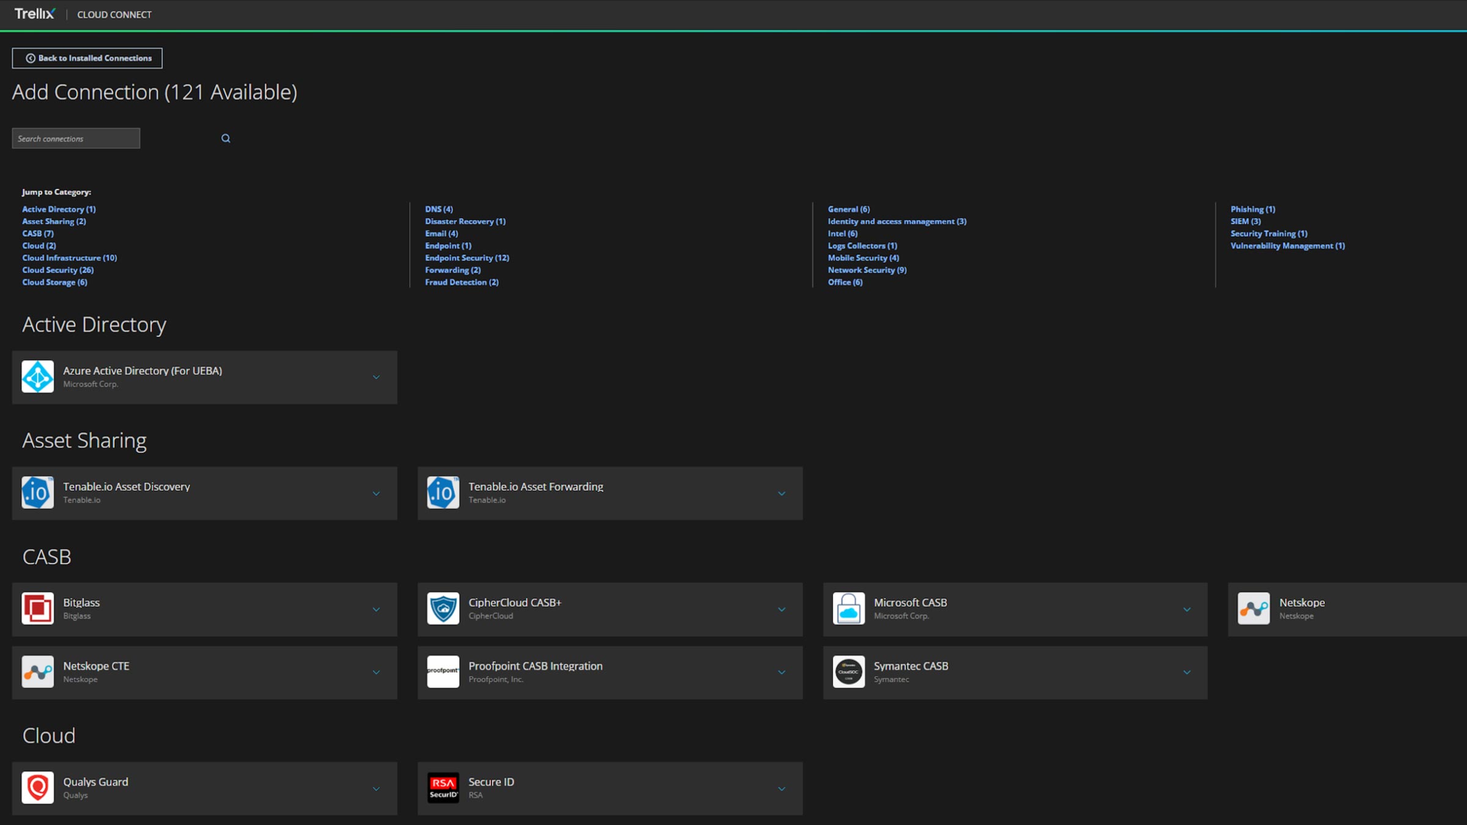The height and width of the screenshot is (825, 1467).
Task: Jump to Network Security (9) category
Action: [x=867, y=270]
